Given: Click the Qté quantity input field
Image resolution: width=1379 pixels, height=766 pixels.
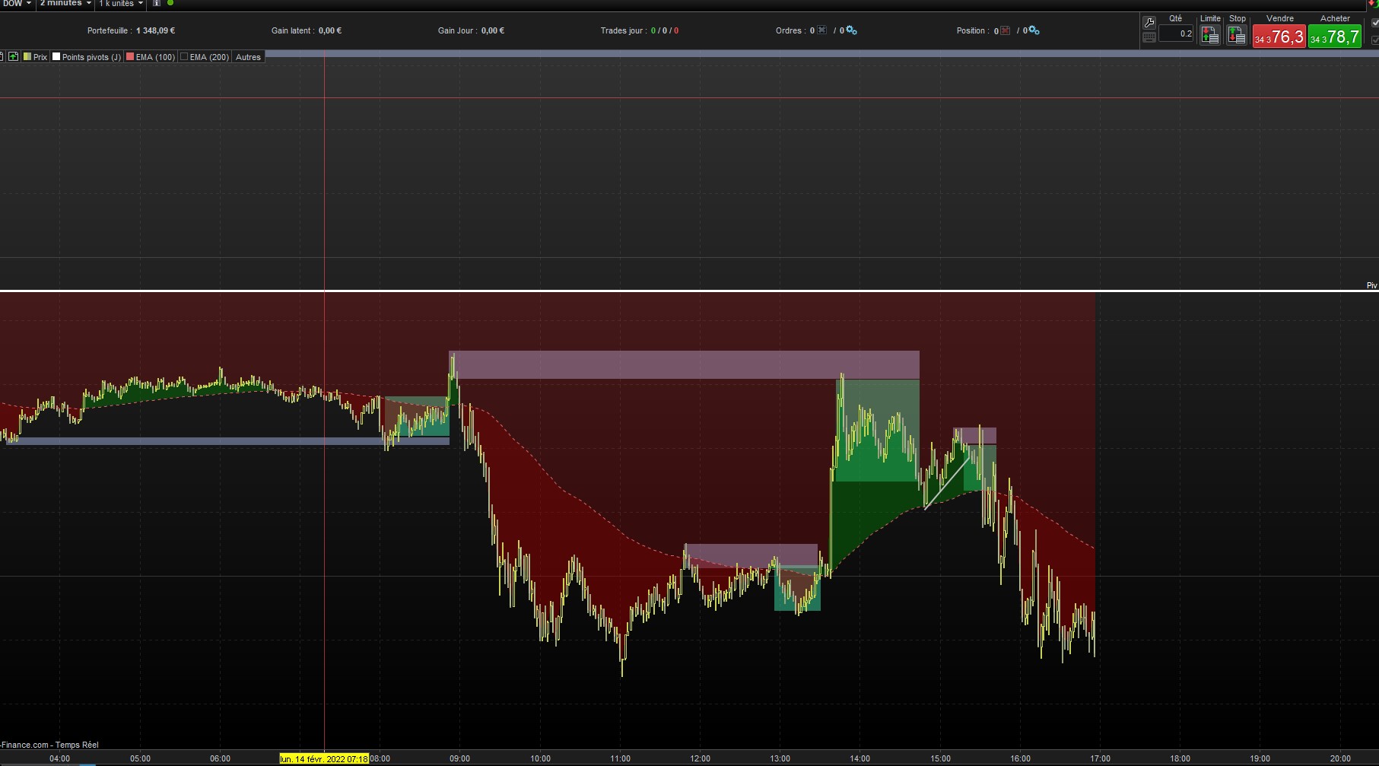Looking at the screenshot, I should tap(1176, 33).
